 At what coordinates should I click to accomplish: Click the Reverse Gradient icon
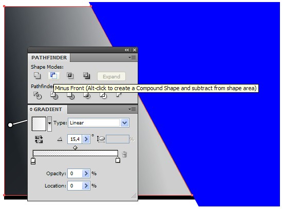[39, 139]
